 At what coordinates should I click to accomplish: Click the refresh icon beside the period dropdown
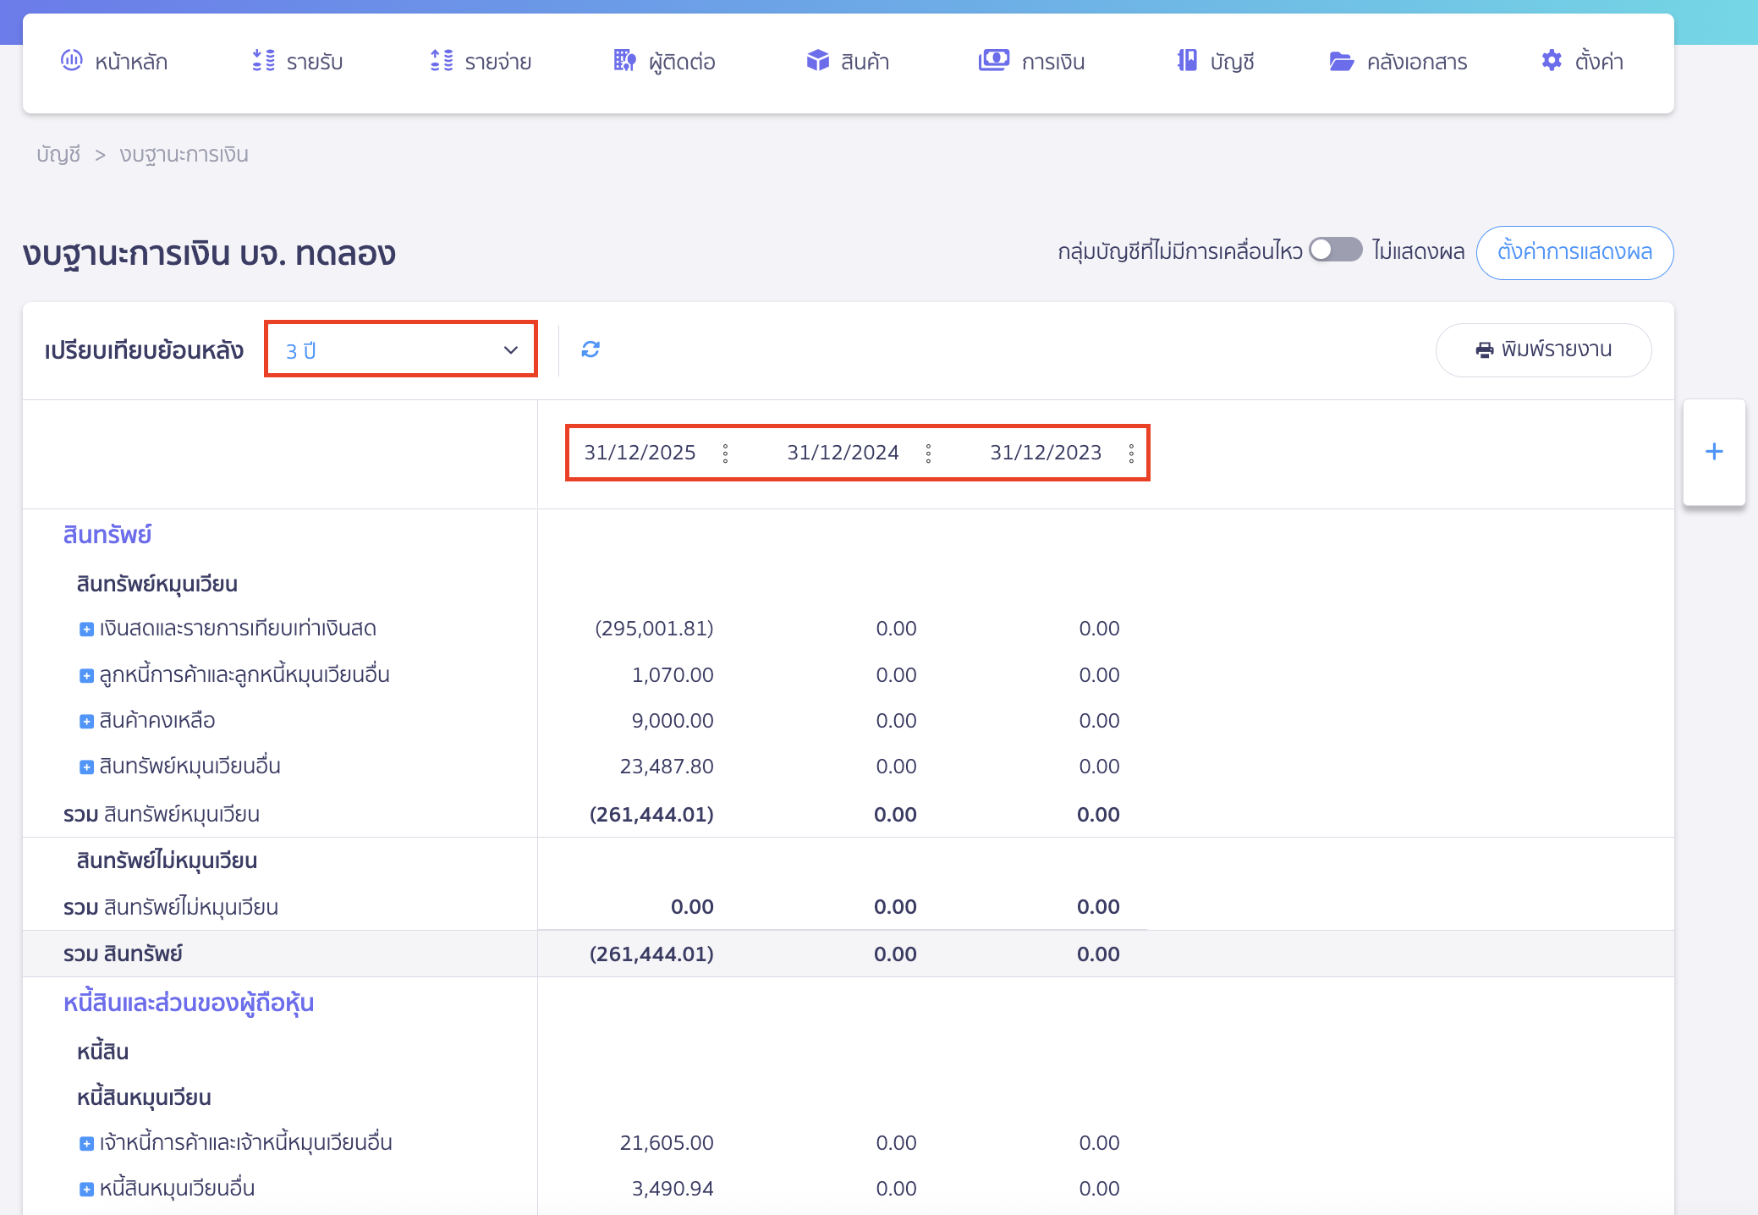coord(591,349)
